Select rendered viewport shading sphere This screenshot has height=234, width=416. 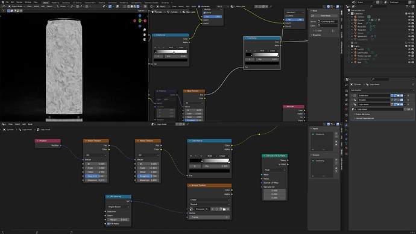(x=138, y=7)
